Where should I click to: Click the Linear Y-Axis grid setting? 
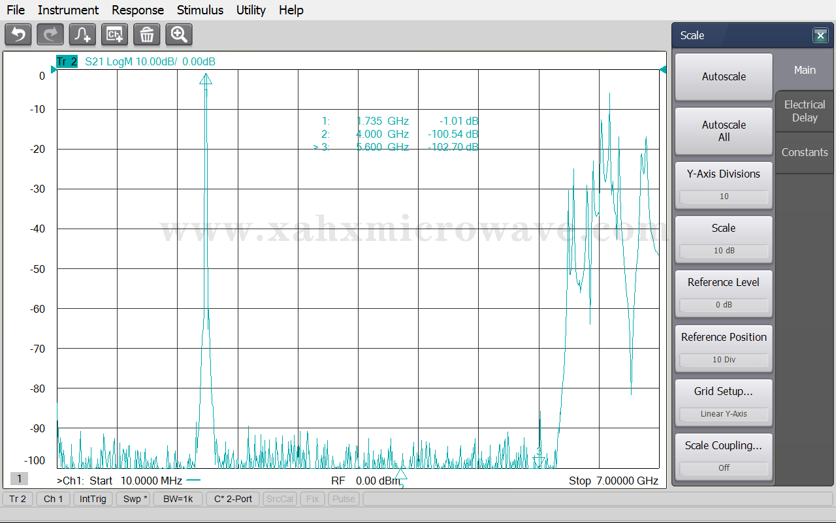pyautogui.click(x=724, y=414)
